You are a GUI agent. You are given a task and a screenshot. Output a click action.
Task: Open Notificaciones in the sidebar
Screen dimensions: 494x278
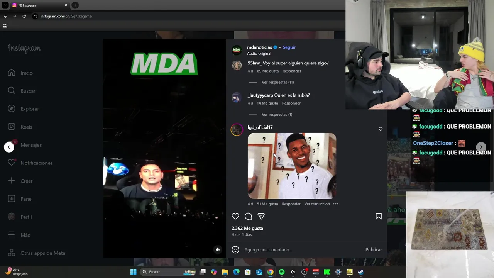[30, 163]
